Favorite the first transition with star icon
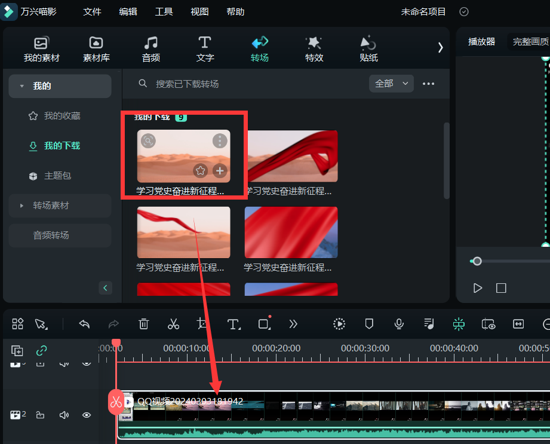Viewport: 550px width, 444px height. pos(200,170)
